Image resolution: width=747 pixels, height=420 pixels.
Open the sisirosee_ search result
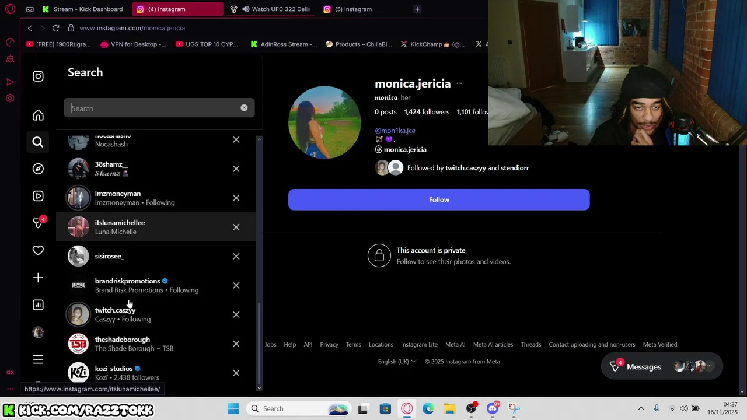[x=156, y=256]
